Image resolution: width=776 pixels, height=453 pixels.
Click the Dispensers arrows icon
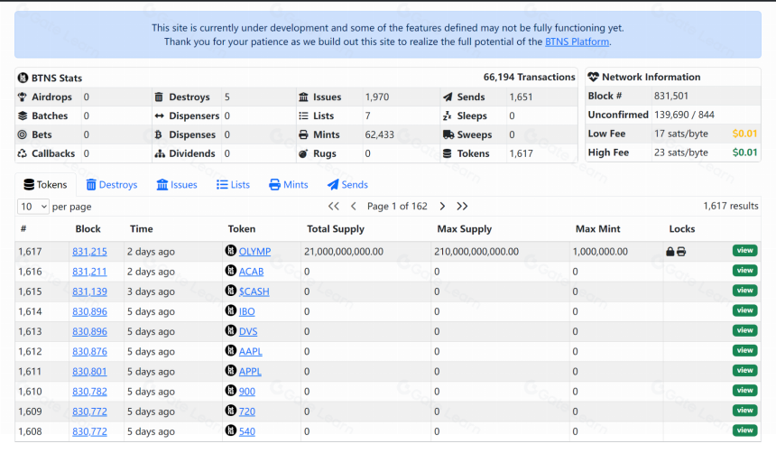click(160, 116)
